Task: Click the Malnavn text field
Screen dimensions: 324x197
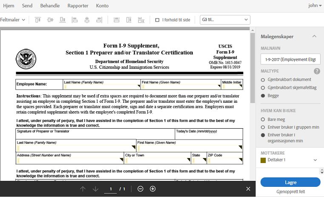Action: click(290, 59)
